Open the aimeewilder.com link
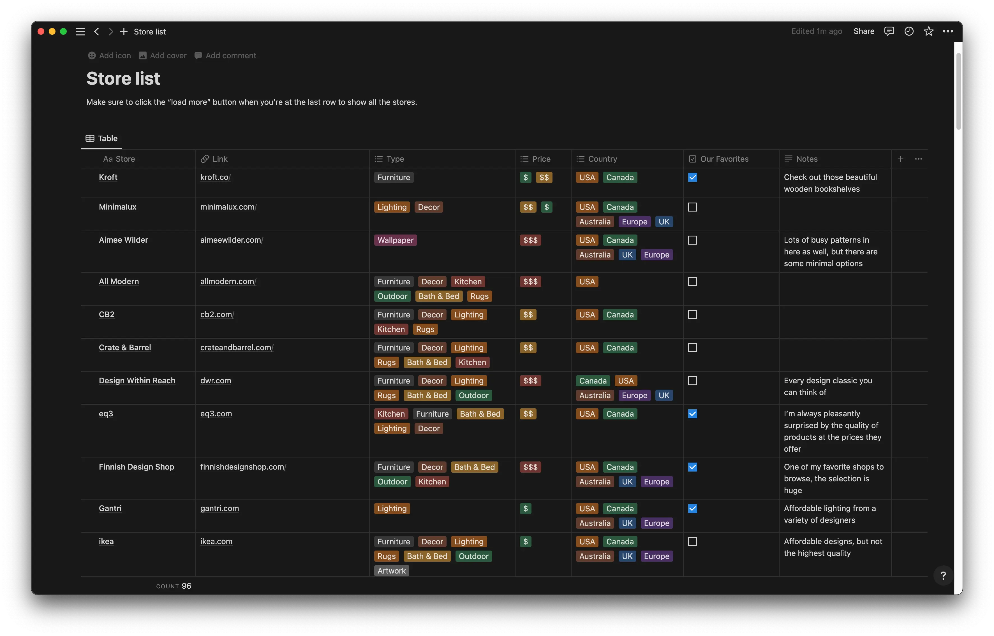994x636 pixels. [x=232, y=240]
